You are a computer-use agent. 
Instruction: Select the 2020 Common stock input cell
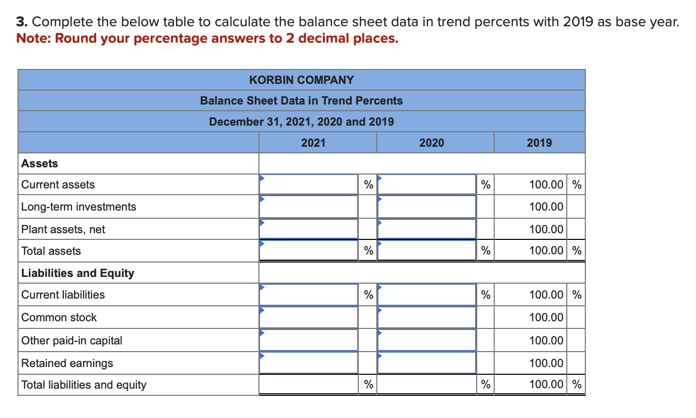pos(427,318)
